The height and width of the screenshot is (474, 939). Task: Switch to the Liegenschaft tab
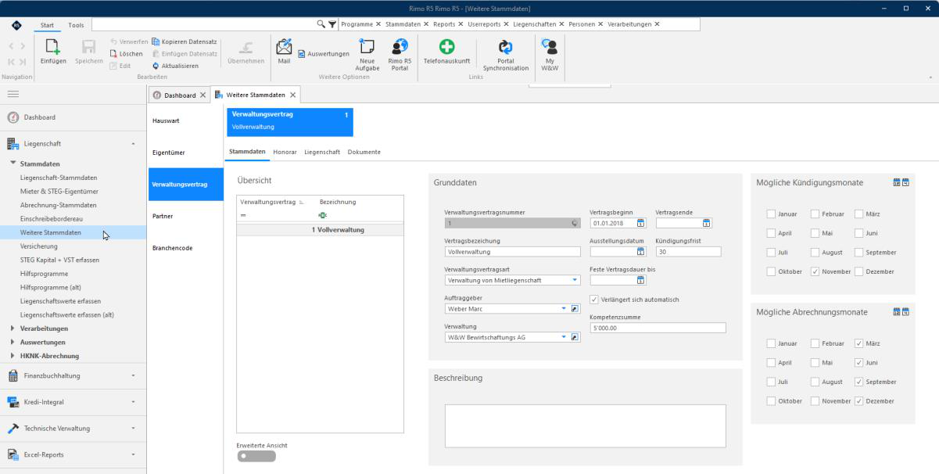coord(322,152)
